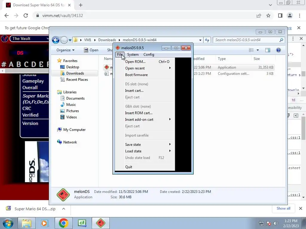Open the Organize dropdown in Explorer
This screenshot has width=306, height=229.
65,50
